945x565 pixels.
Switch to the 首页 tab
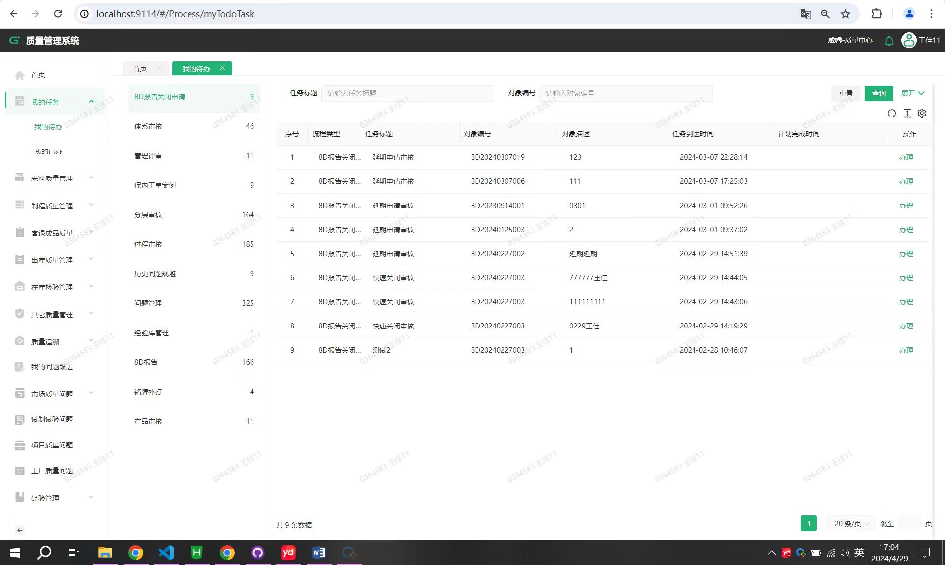(140, 69)
